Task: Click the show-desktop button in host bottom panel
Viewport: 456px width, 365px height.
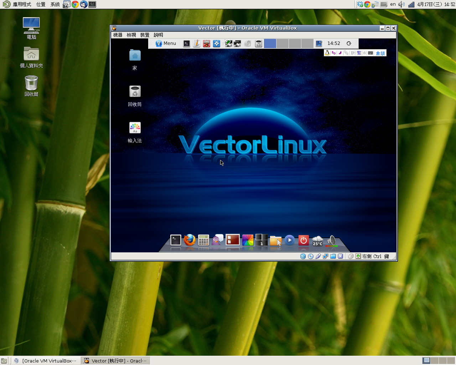Action: pos(4,361)
